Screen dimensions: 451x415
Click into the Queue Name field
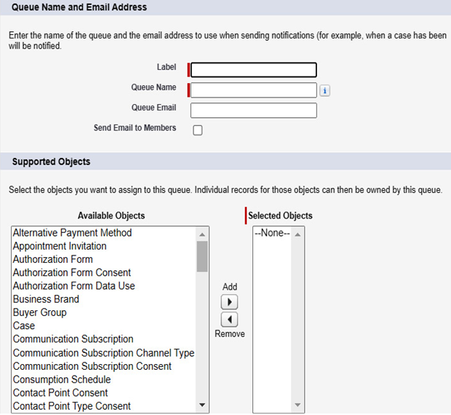click(254, 90)
